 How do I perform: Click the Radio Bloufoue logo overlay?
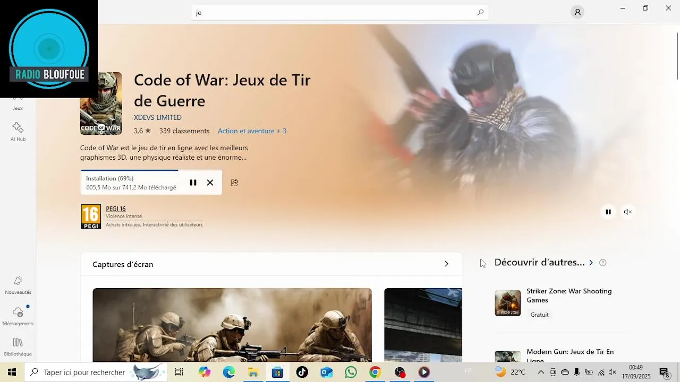coord(49,49)
